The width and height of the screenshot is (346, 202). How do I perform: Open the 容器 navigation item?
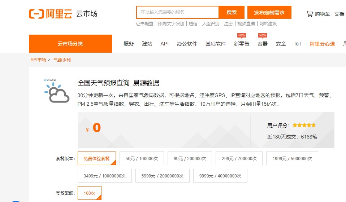[x=263, y=44]
